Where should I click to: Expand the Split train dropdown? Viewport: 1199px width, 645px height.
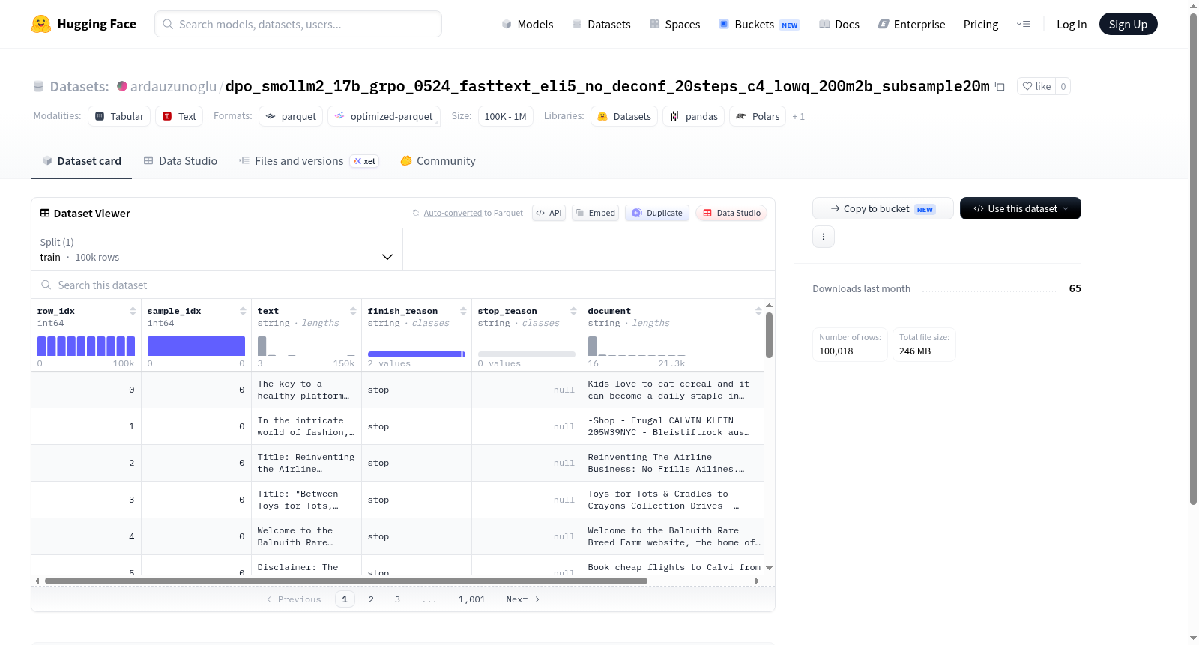coord(217,249)
